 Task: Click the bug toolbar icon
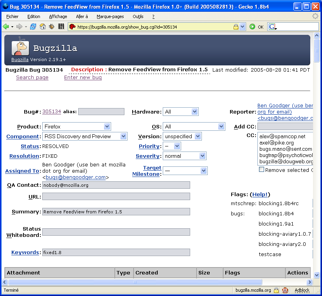tap(52, 27)
